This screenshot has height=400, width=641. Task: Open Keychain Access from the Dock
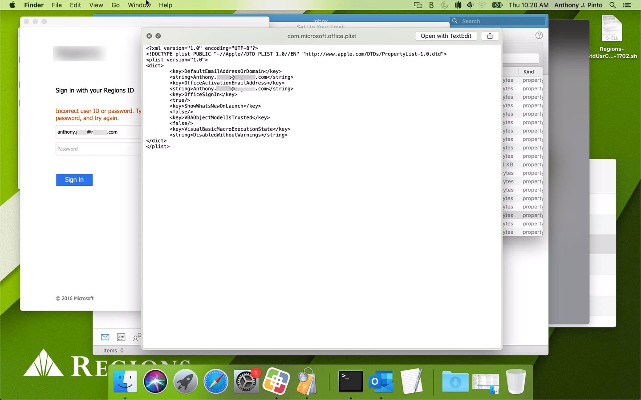point(307,382)
